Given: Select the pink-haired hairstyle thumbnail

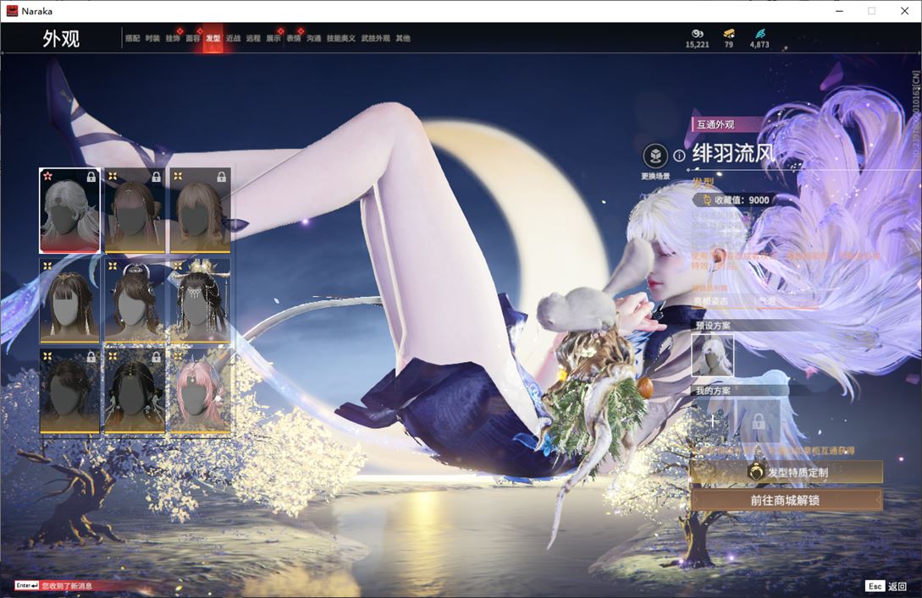Looking at the screenshot, I should tap(200, 392).
